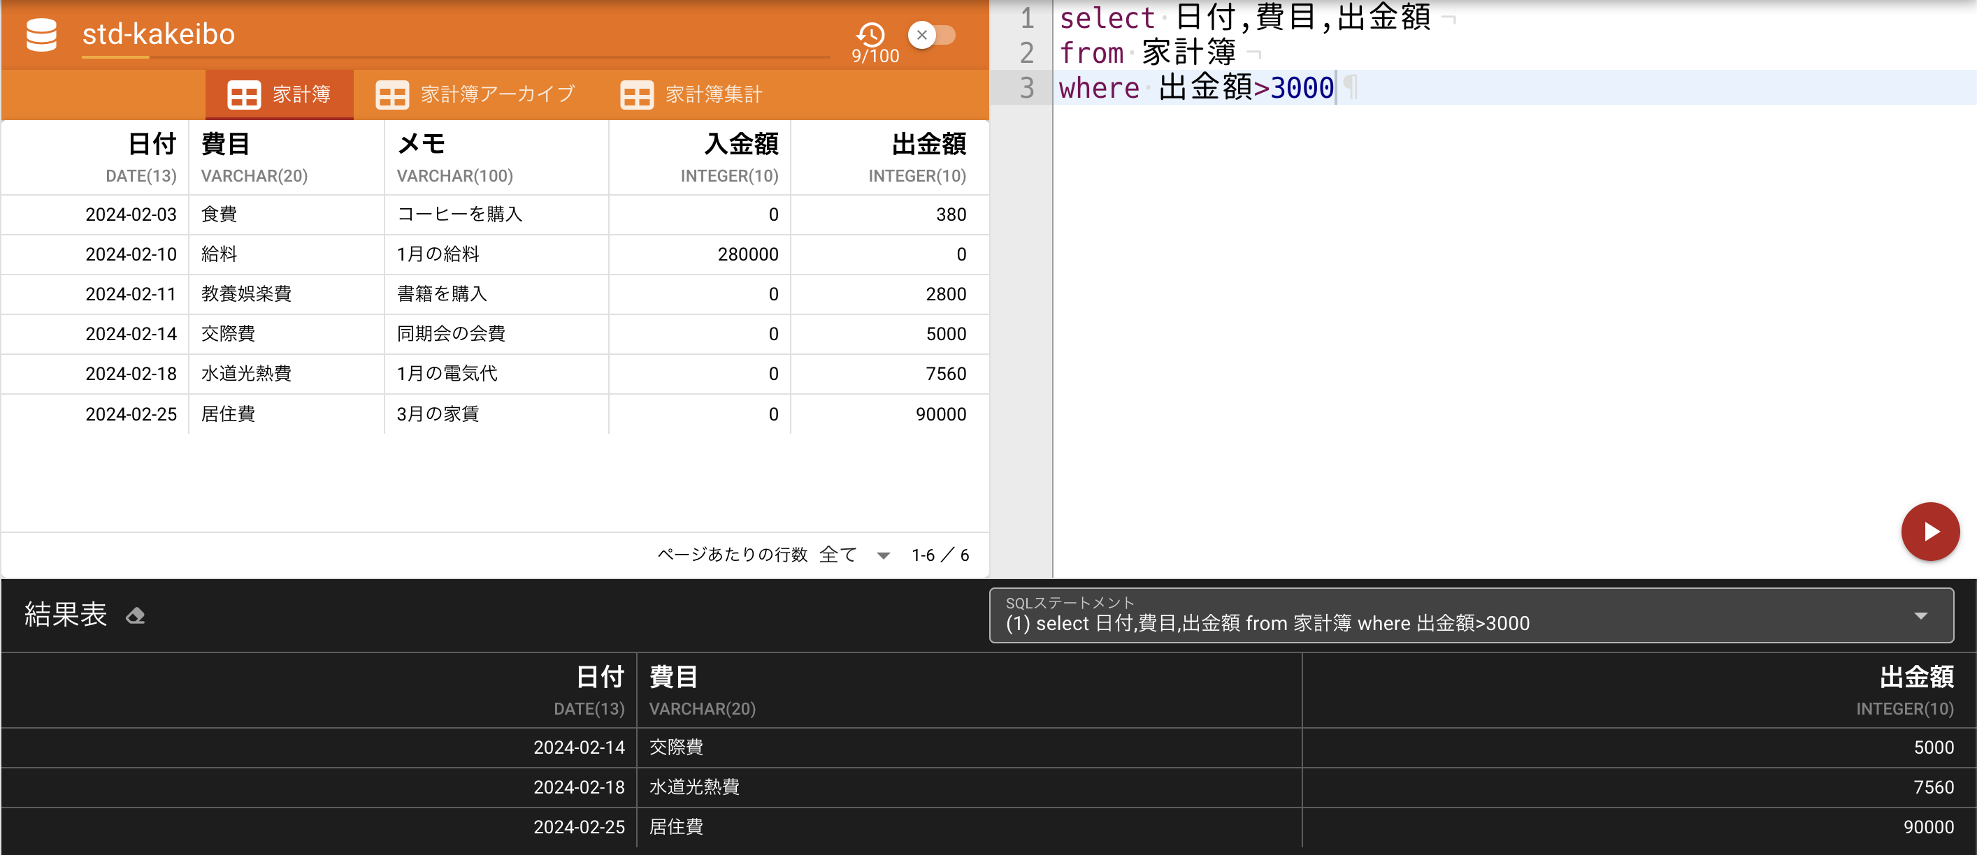Screen dimensions: 1977x855
Task: Click the eraser icon next to 結果表
Action: click(x=135, y=615)
